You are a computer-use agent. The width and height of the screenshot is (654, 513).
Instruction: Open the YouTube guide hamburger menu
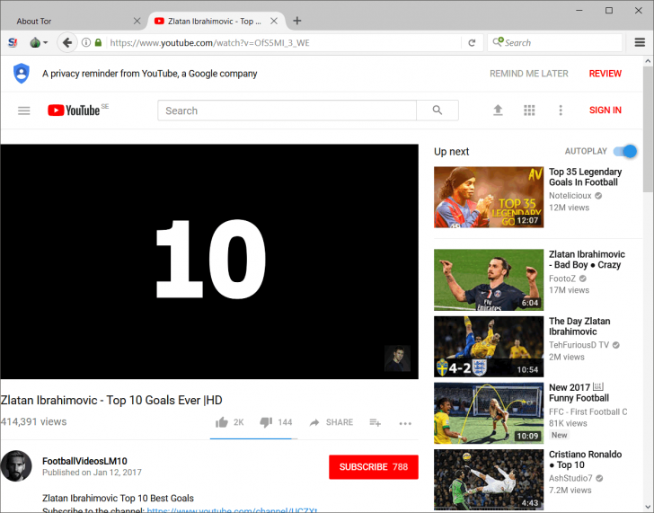point(23,111)
